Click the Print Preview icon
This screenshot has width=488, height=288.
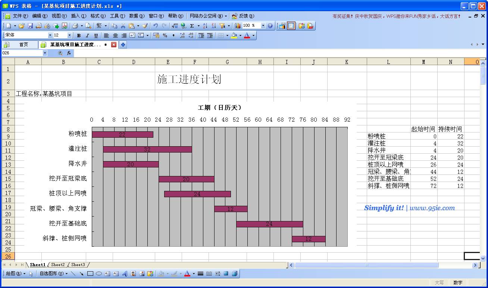[88, 26]
